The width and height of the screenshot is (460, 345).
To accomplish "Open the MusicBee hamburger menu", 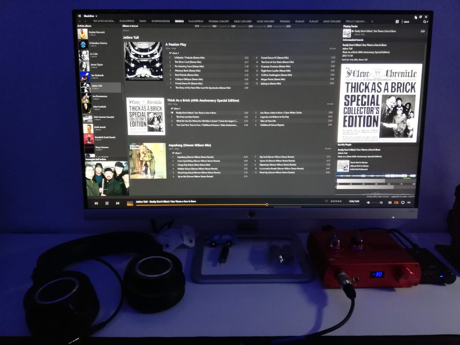I will [x=79, y=16].
